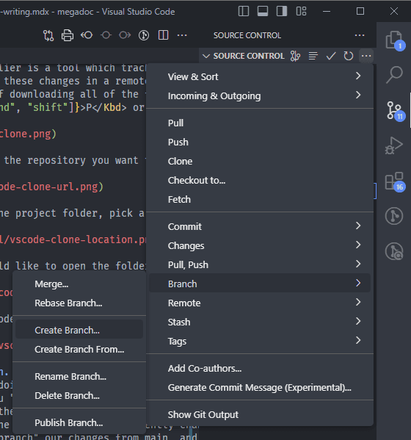This screenshot has height=440, width=411.
Task: Click the 'these changes in a remot' editor line
Action: tap(75, 81)
